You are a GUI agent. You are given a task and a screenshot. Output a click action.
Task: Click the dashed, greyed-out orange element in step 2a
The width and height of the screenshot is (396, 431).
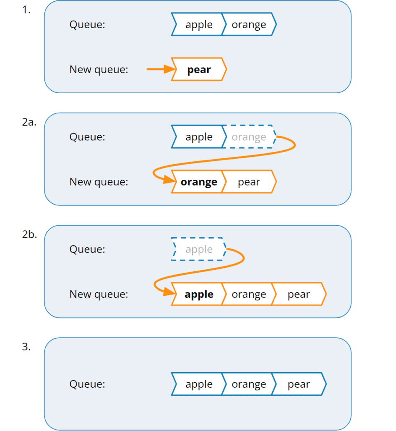pyautogui.click(x=249, y=137)
